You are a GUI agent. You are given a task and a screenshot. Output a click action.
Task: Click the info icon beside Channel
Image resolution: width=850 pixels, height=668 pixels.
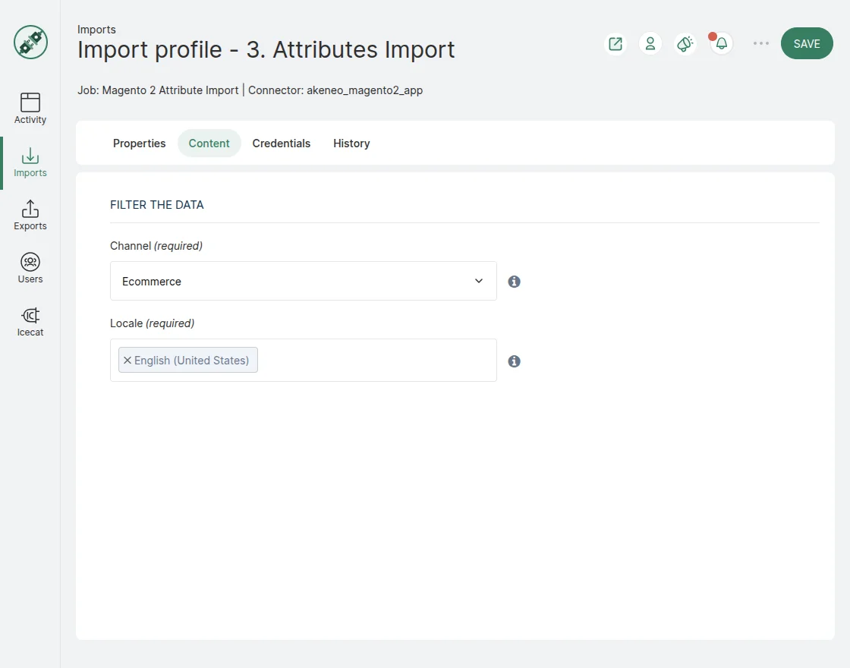pyautogui.click(x=514, y=282)
